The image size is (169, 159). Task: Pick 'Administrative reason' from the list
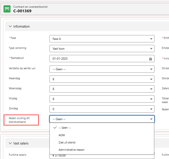pyautogui.click(x=71, y=150)
